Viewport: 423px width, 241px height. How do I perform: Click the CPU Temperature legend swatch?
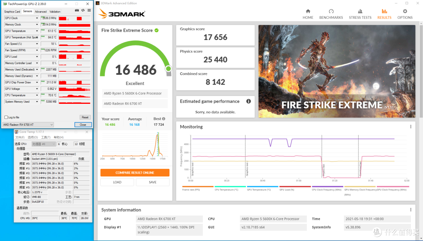(230, 187)
